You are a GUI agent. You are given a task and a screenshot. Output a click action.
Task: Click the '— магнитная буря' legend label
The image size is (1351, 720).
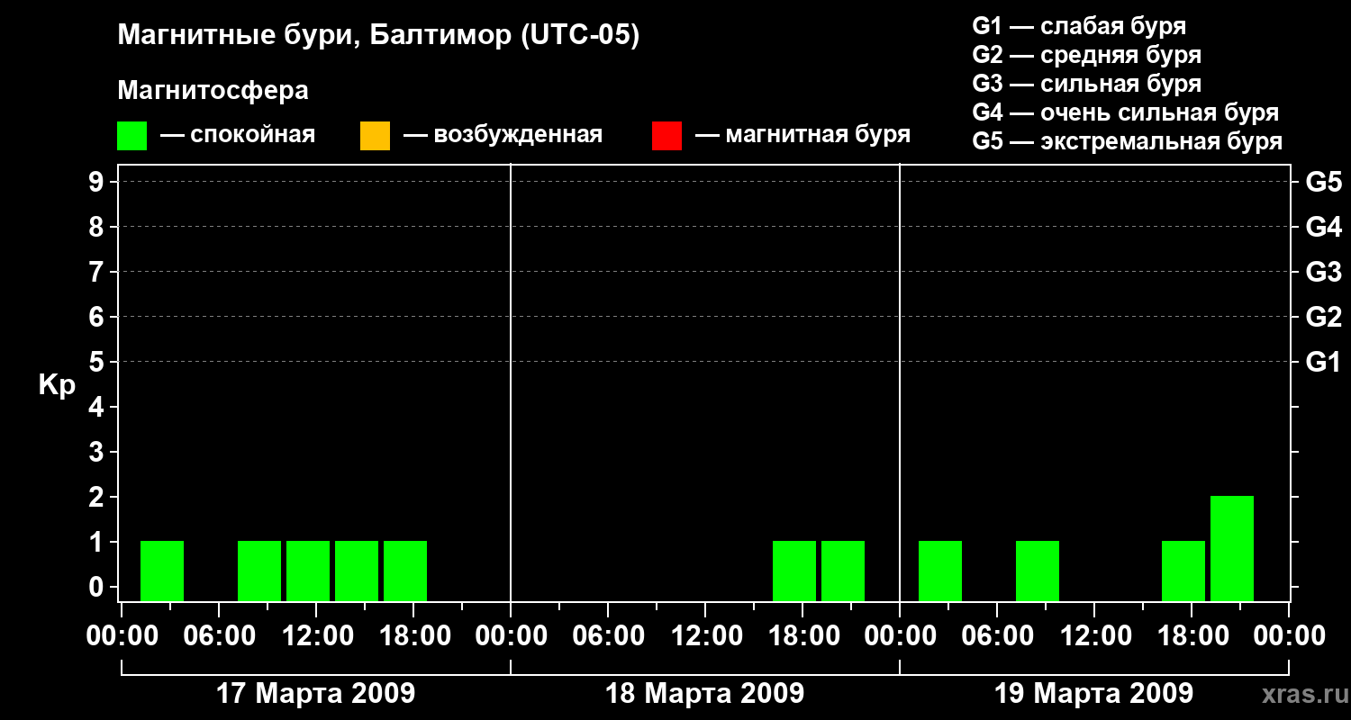tap(803, 135)
